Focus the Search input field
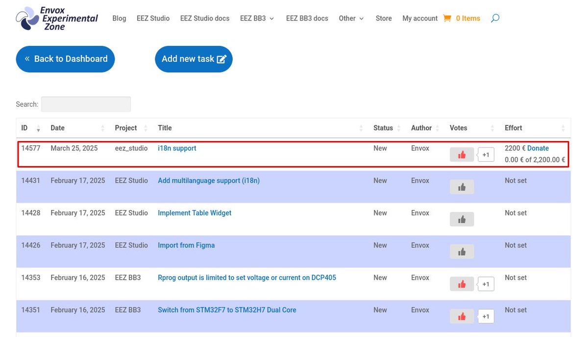This screenshot has width=588, height=337. (x=86, y=104)
